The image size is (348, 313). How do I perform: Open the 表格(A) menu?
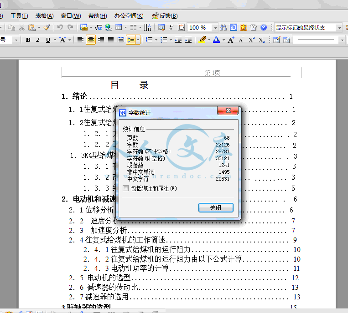click(x=44, y=16)
